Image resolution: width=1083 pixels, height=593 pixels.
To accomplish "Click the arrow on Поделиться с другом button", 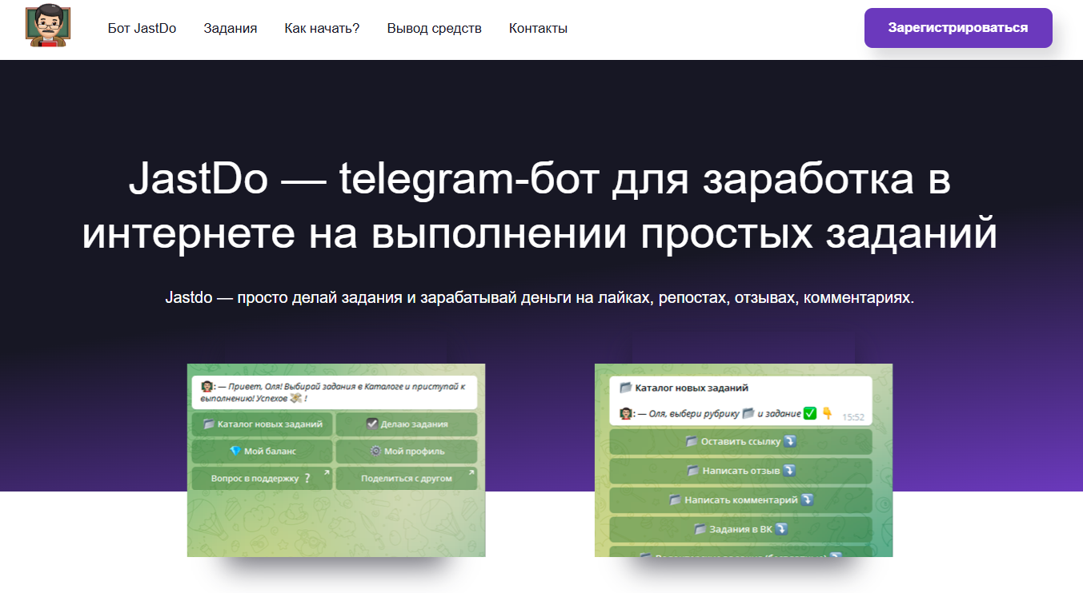I will pos(471,472).
